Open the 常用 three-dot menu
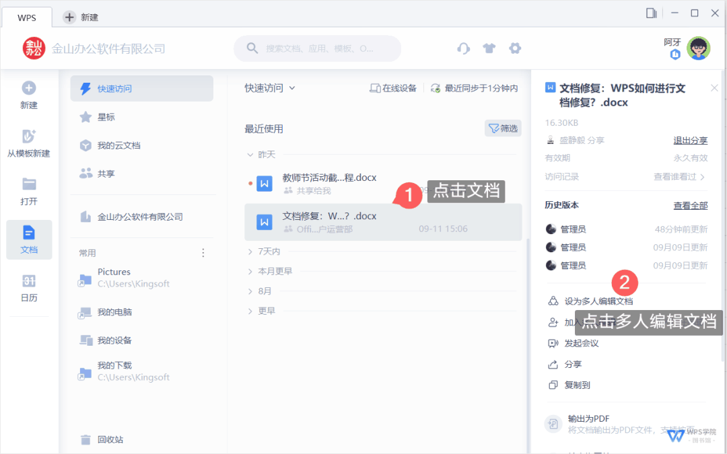This screenshot has width=727, height=454. 203,253
